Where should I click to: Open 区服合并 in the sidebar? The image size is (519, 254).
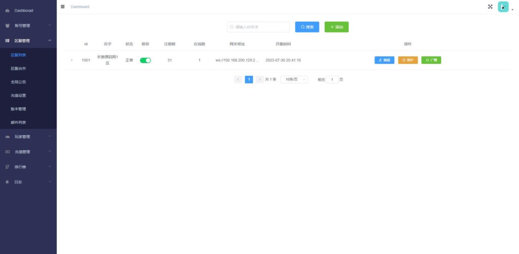click(x=28, y=69)
